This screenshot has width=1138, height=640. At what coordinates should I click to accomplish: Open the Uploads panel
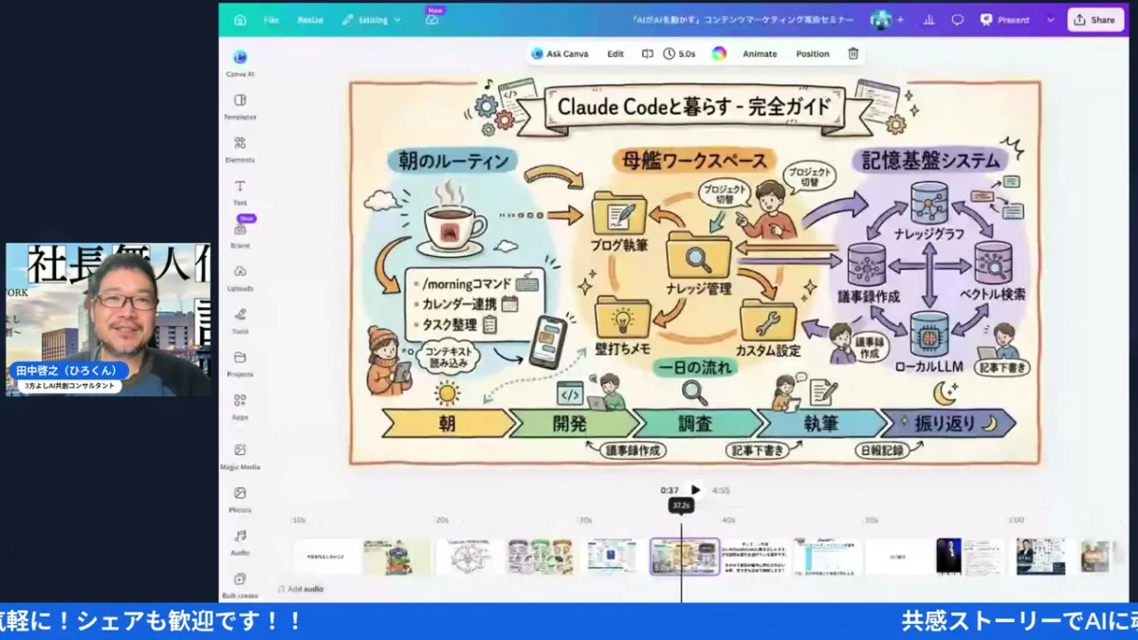tap(240, 273)
